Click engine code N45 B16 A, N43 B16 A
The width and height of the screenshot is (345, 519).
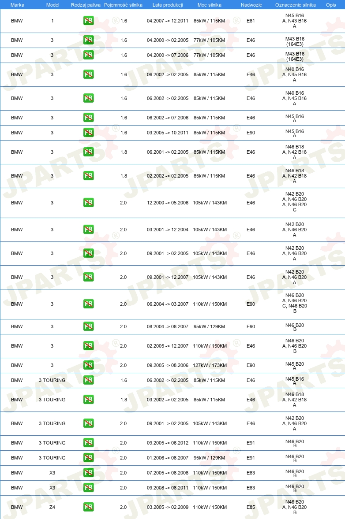295,21
